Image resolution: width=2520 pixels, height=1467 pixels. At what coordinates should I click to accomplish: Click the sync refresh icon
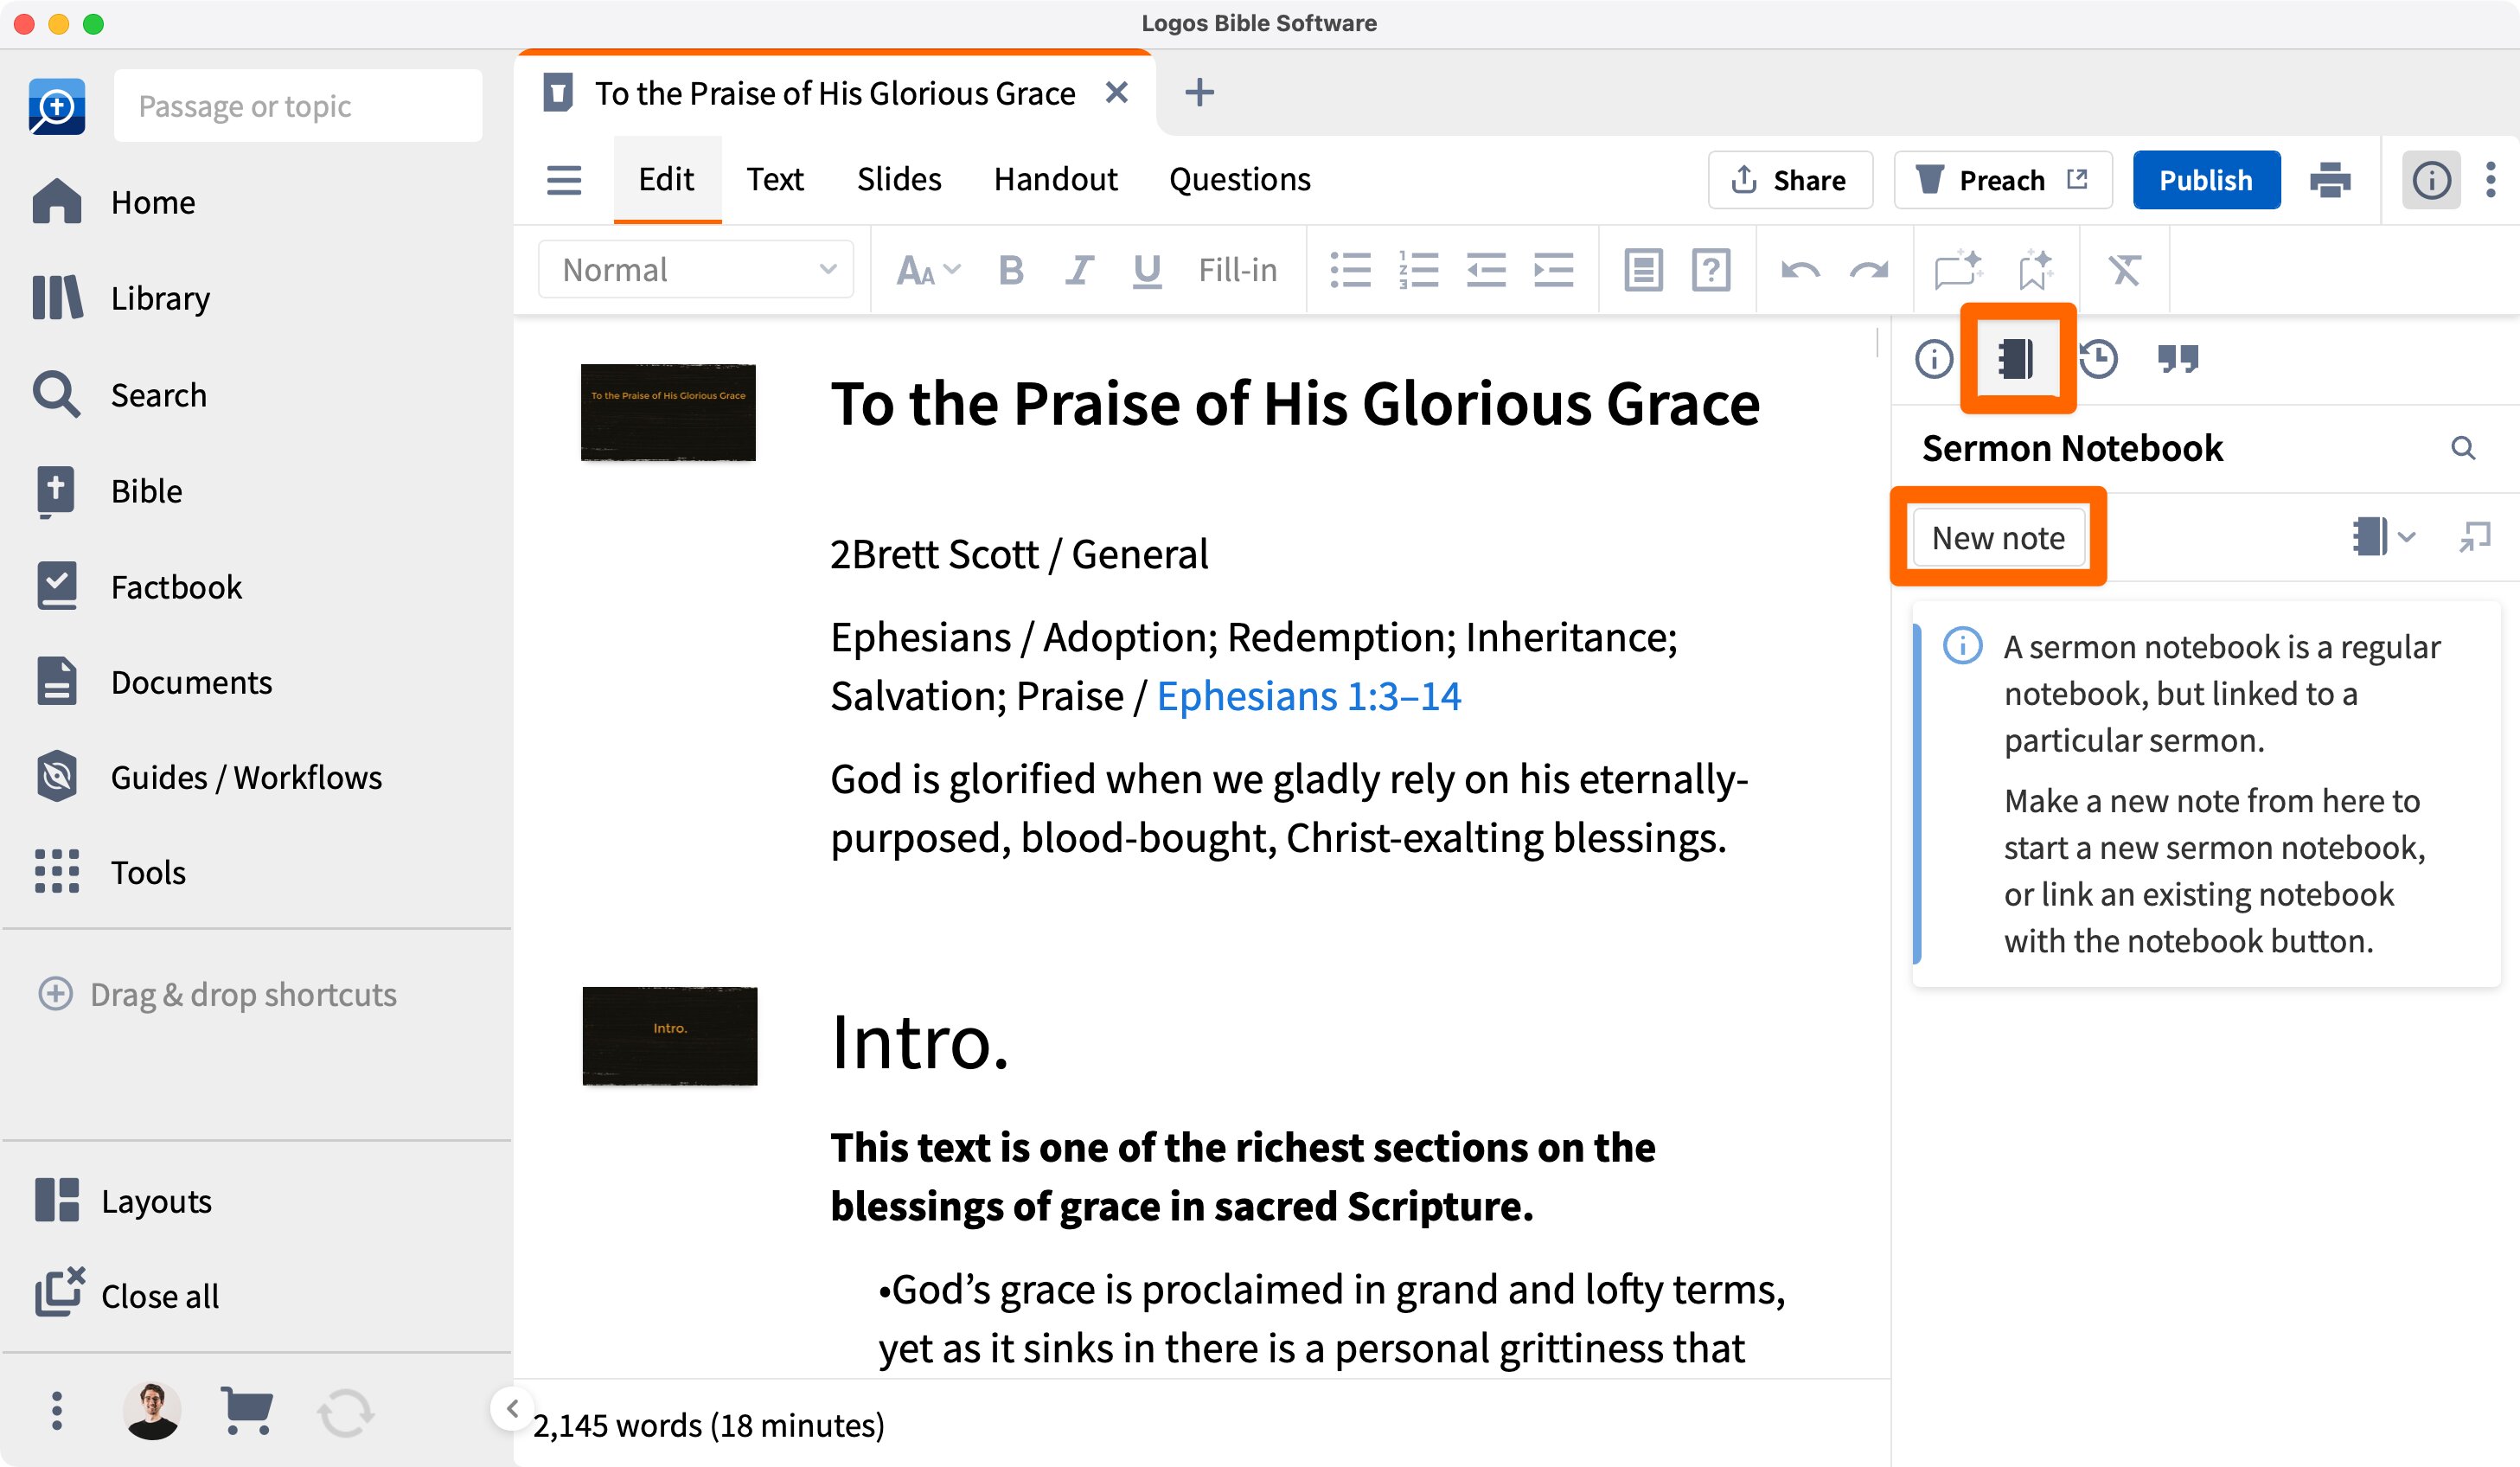[x=345, y=1413]
